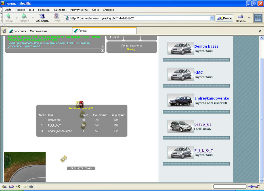264x191 pixels.
Task: Click the security lock icon in the status bar
Action: (x=257, y=186)
